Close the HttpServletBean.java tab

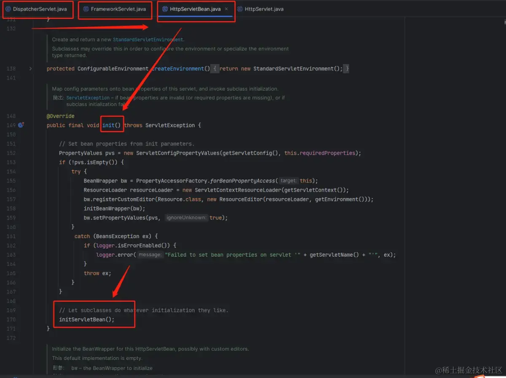pos(226,9)
